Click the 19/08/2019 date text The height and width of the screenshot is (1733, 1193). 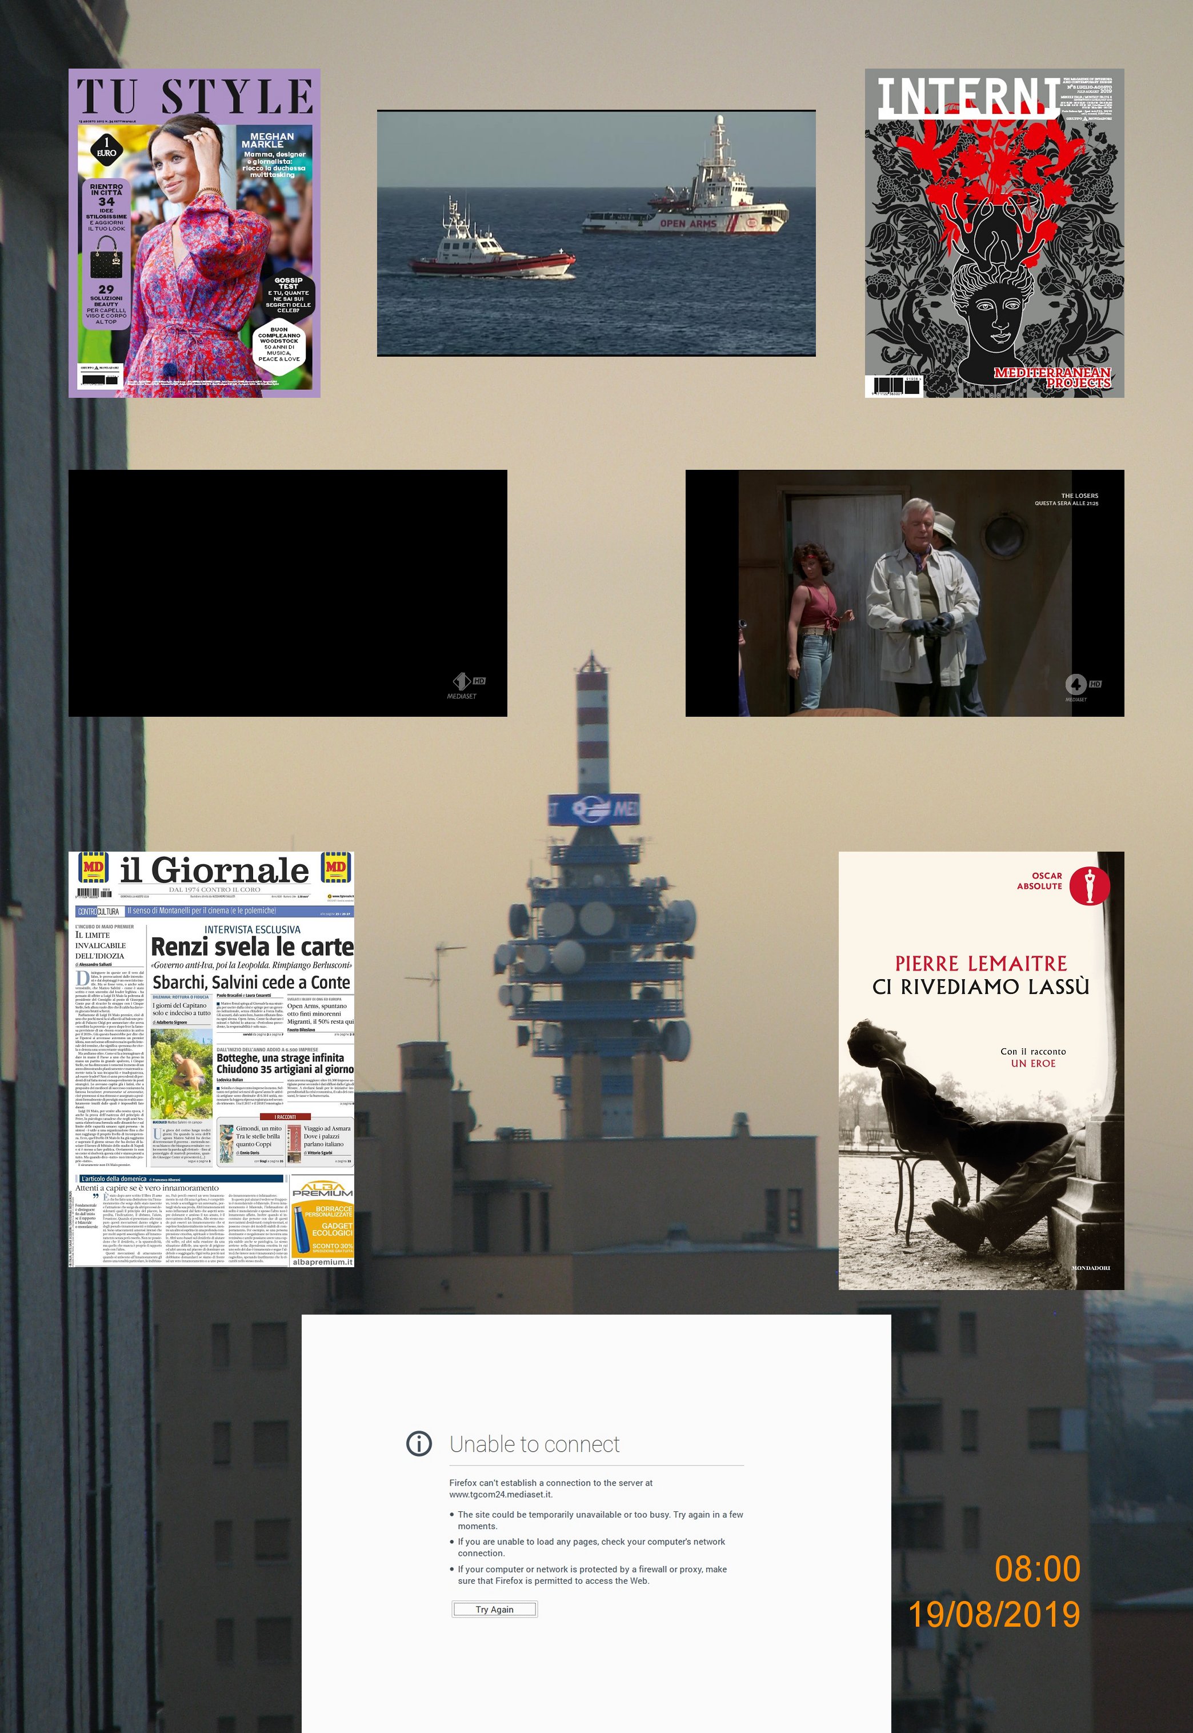tap(994, 1614)
